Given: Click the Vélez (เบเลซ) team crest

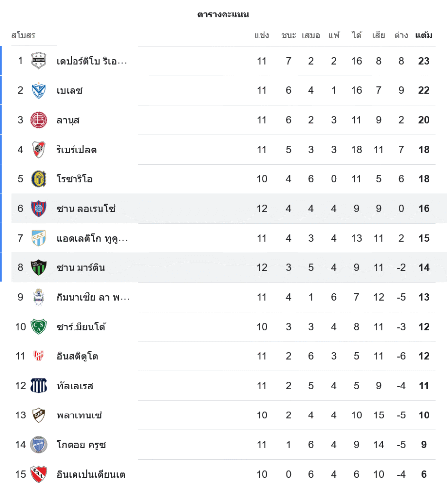Looking at the screenshot, I should coord(38,90).
